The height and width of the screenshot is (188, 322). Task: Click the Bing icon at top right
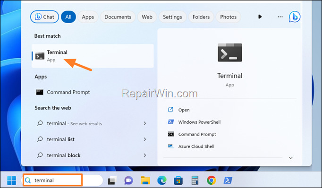(295, 17)
